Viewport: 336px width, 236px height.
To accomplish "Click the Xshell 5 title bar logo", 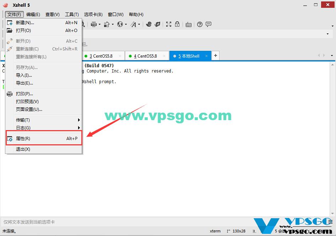I will (5, 5).
